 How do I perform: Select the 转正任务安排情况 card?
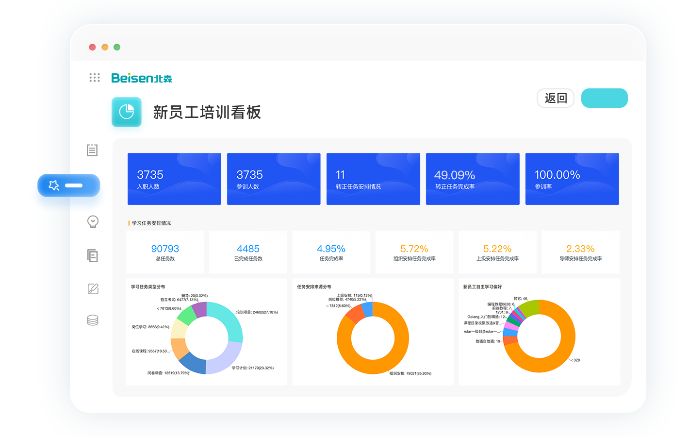click(x=373, y=179)
